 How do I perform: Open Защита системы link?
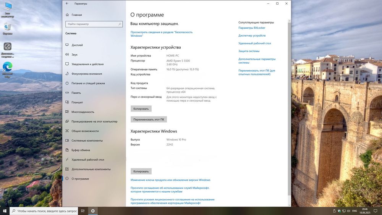tap(249, 51)
